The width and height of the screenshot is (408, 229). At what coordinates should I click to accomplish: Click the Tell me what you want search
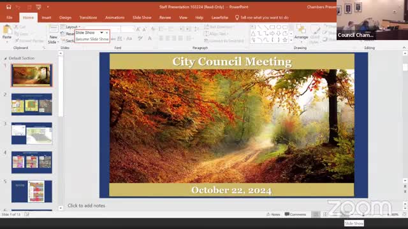pos(262,18)
